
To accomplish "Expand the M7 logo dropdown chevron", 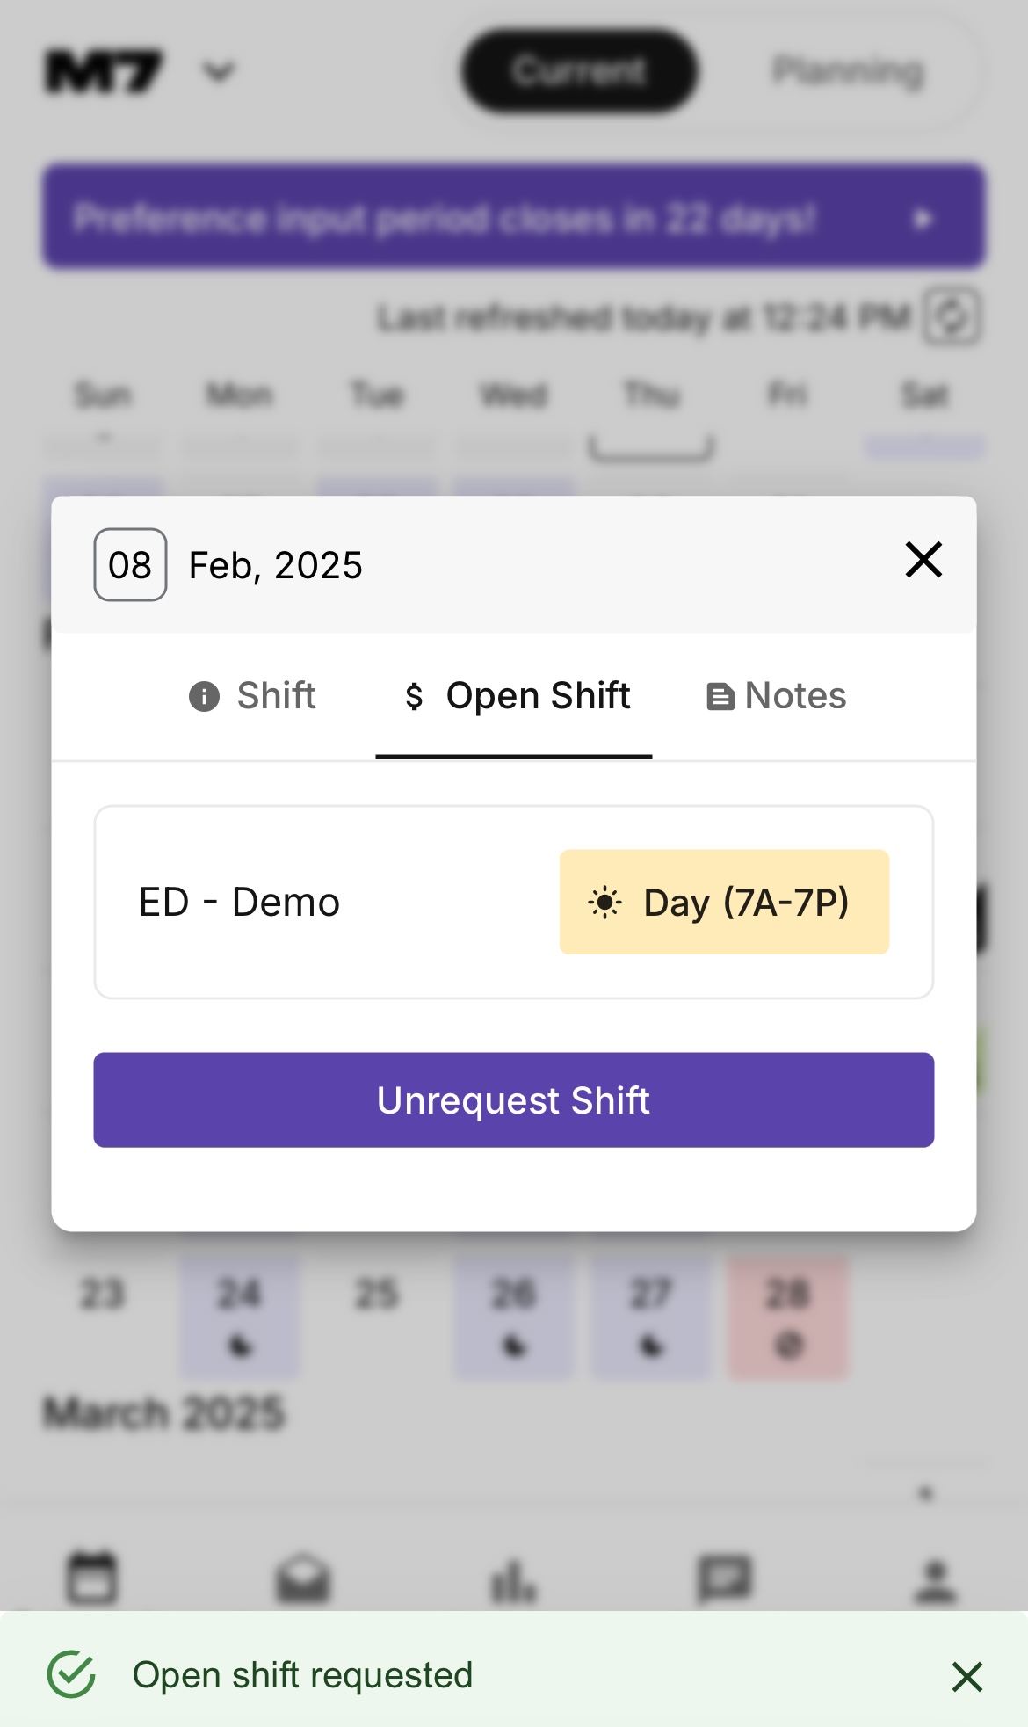I will (x=218, y=71).
